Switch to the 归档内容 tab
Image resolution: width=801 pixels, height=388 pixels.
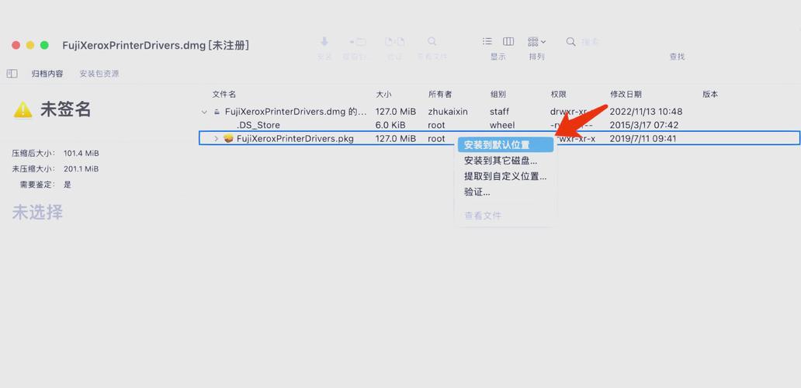tap(47, 74)
